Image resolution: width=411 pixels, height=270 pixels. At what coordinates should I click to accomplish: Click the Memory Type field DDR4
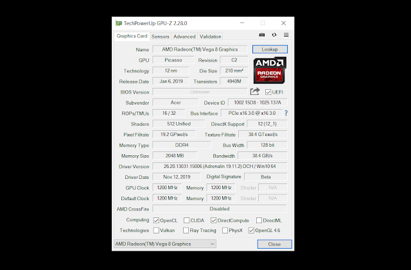coord(182,145)
